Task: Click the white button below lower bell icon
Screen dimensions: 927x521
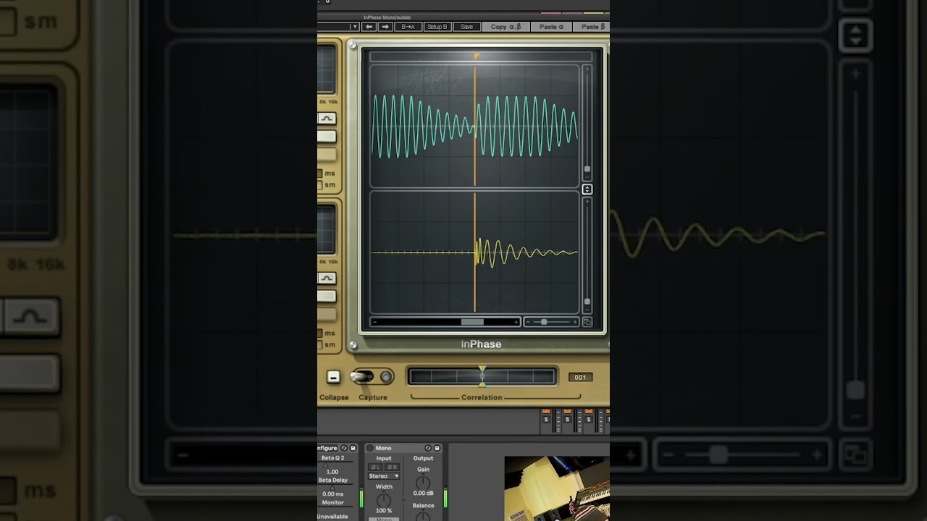Action: click(x=327, y=296)
